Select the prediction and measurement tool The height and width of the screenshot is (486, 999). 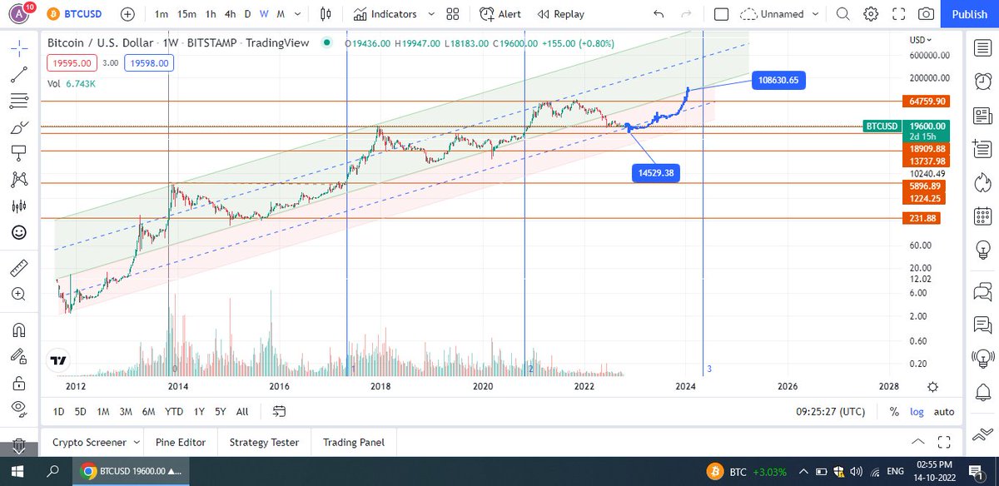tap(17, 206)
